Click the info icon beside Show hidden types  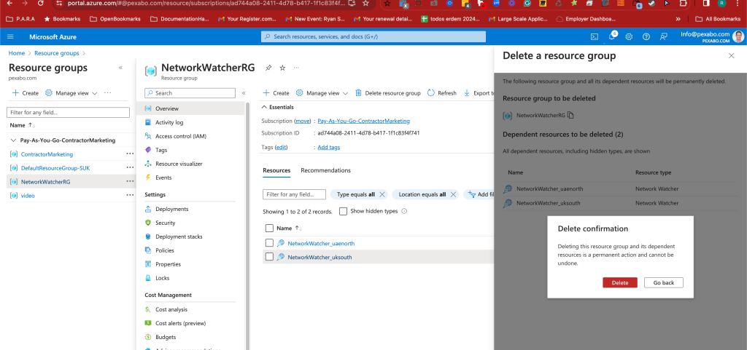coord(404,211)
